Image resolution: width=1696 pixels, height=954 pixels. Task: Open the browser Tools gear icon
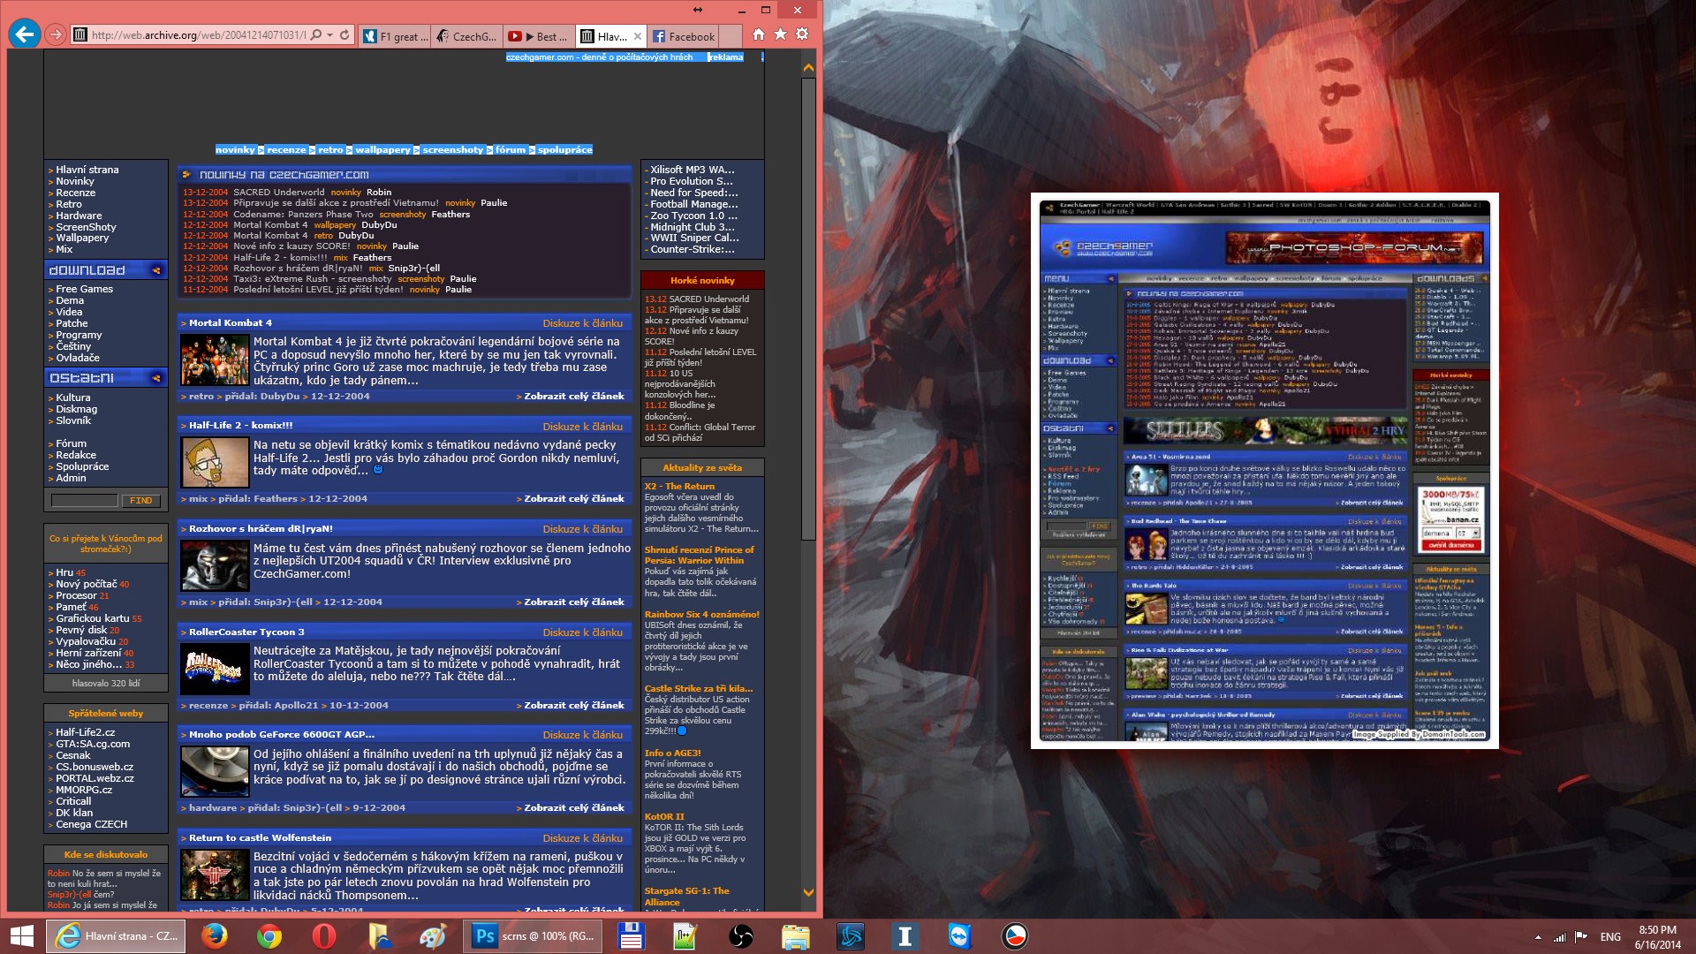802,34
